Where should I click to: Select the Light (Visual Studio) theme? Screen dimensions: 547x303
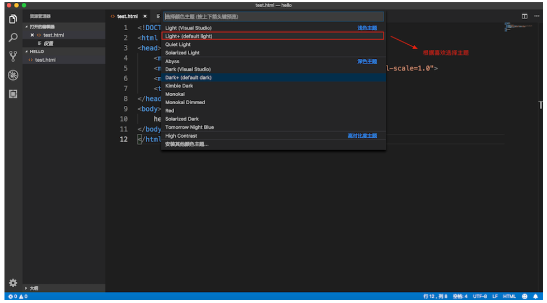[x=273, y=28]
